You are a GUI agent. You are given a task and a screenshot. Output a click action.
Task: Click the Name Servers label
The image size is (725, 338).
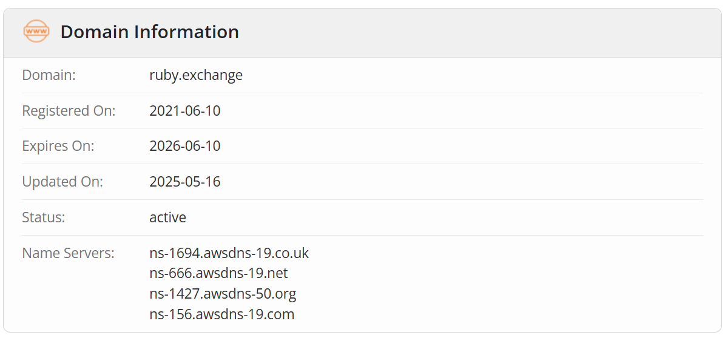click(x=68, y=253)
